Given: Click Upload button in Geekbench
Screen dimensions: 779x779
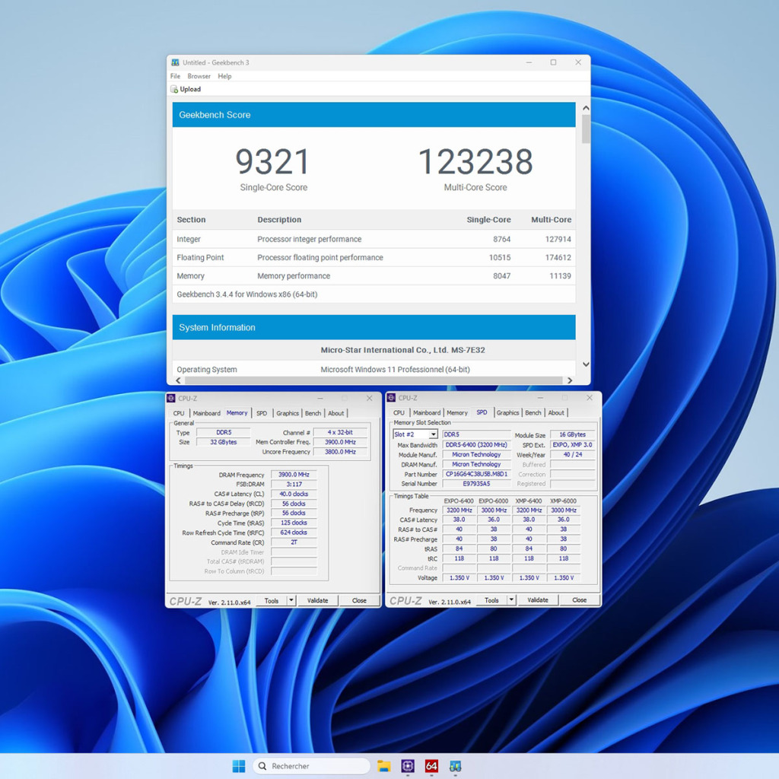Looking at the screenshot, I should pyautogui.click(x=186, y=90).
